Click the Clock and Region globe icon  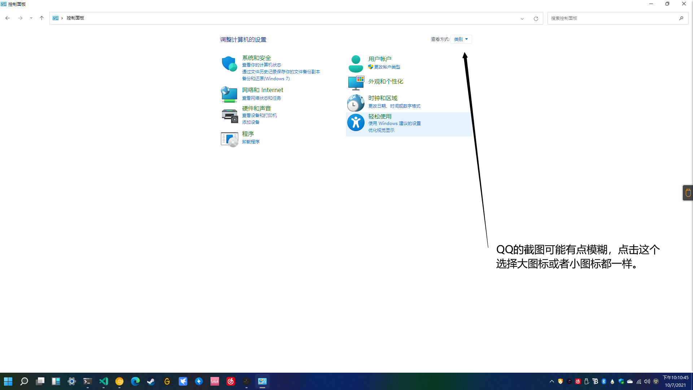pyautogui.click(x=356, y=103)
